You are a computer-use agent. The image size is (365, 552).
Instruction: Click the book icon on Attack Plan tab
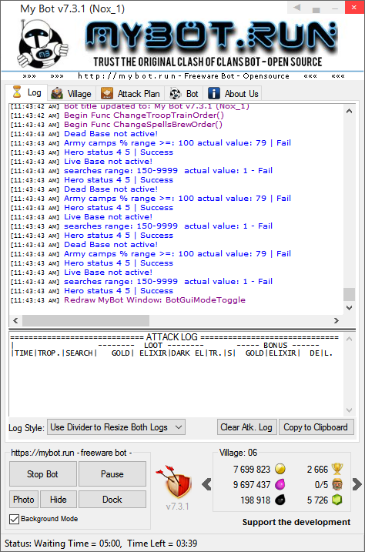(106, 94)
